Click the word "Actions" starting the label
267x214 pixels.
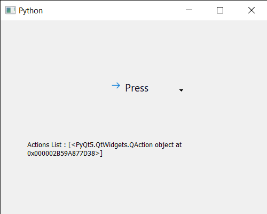coord(38,145)
